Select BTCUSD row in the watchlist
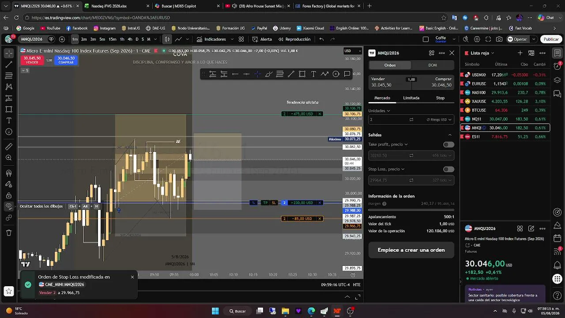The image size is (565, 318). (505, 110)
